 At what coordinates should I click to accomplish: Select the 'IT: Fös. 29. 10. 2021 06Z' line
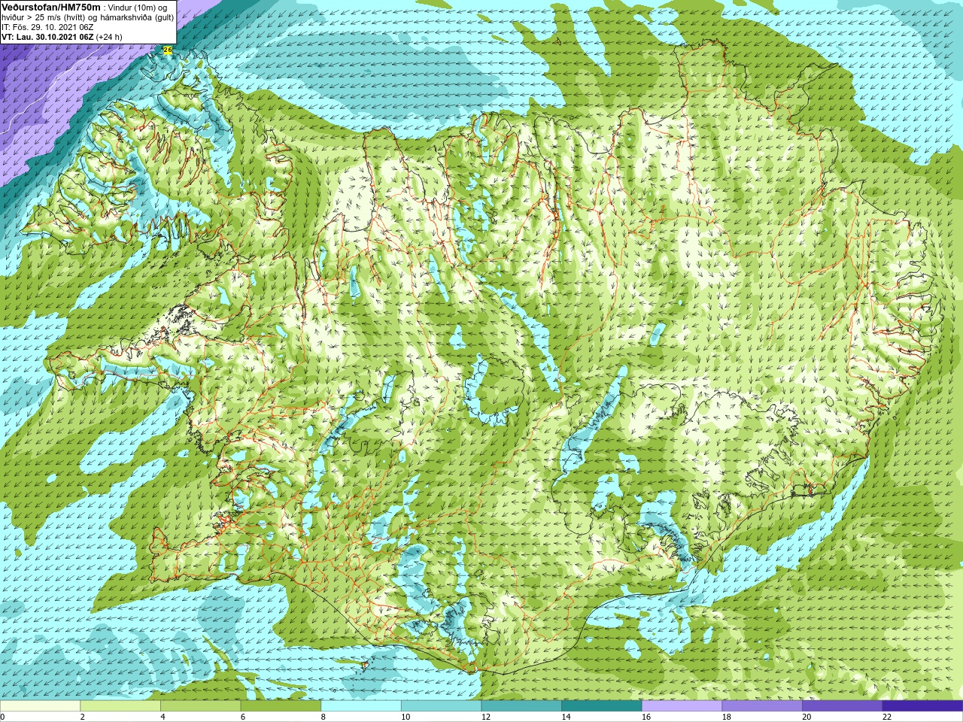coord(48,27)
